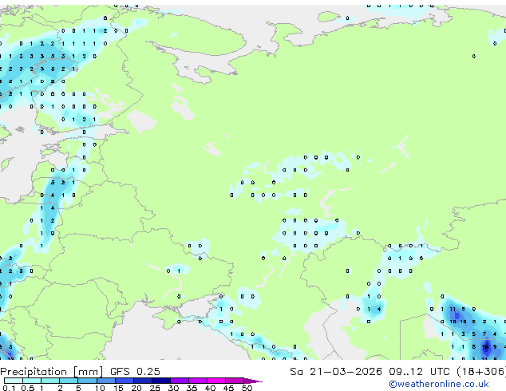Click the '(18+306)' forecast run text

pos(481,371)
